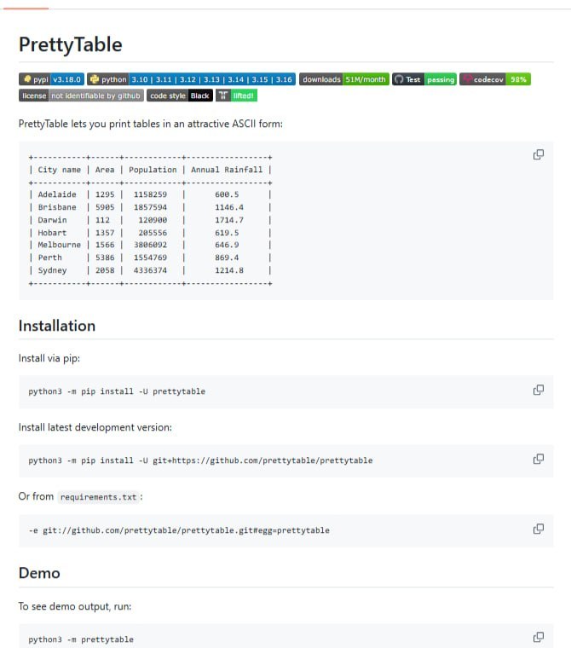This screenshot has height=648, width=571.
Task: Click the 'Install via pip:' text
Action: click(49, 358)
